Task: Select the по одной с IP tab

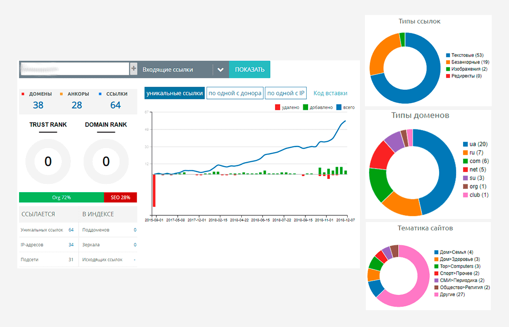Action: click(x=286, y=93)
